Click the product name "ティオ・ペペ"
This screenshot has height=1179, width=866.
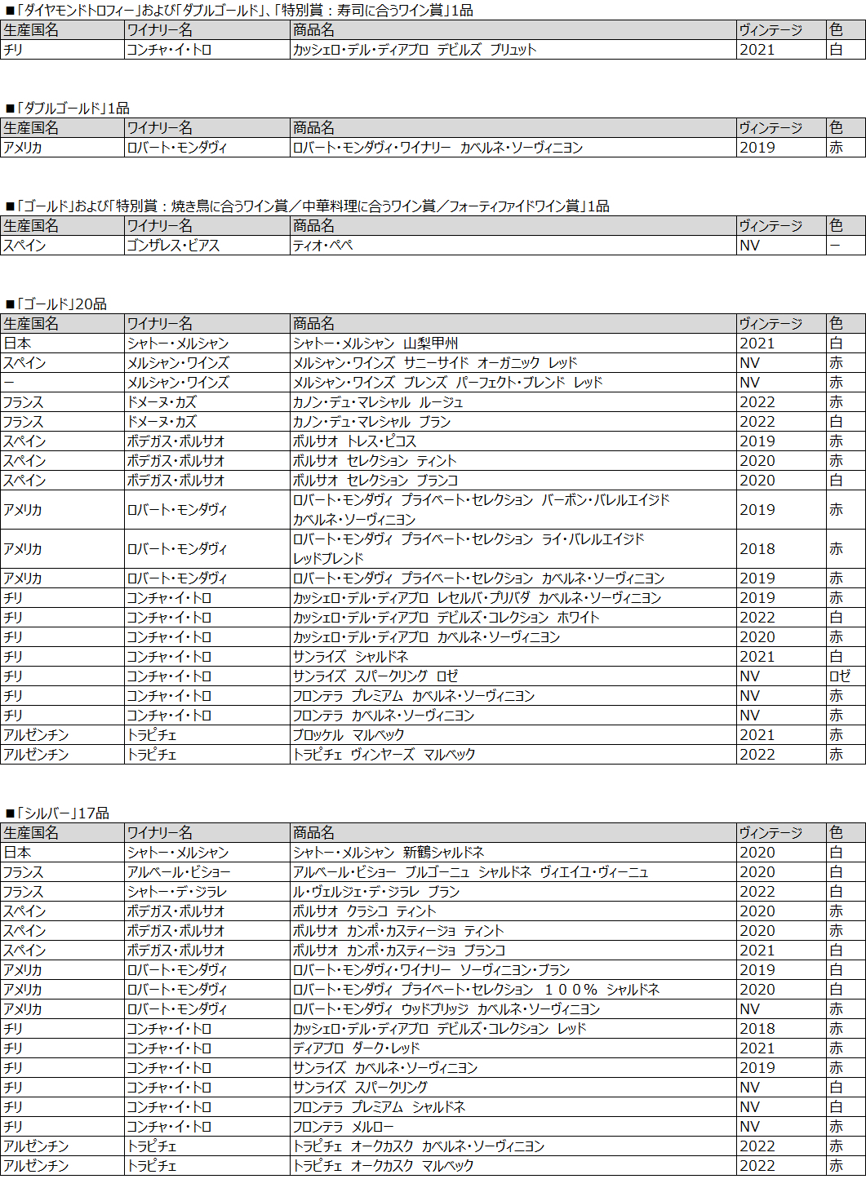[x=322, y=246]
